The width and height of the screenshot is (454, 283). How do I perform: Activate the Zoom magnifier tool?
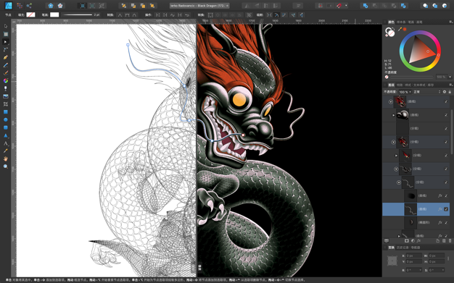6,166
